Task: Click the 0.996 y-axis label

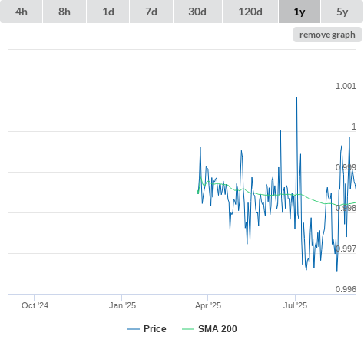Action: click(x=346, y=289)
